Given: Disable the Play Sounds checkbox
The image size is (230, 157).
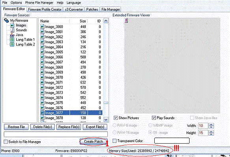Looking at the screenshot, I should point(154,118).
